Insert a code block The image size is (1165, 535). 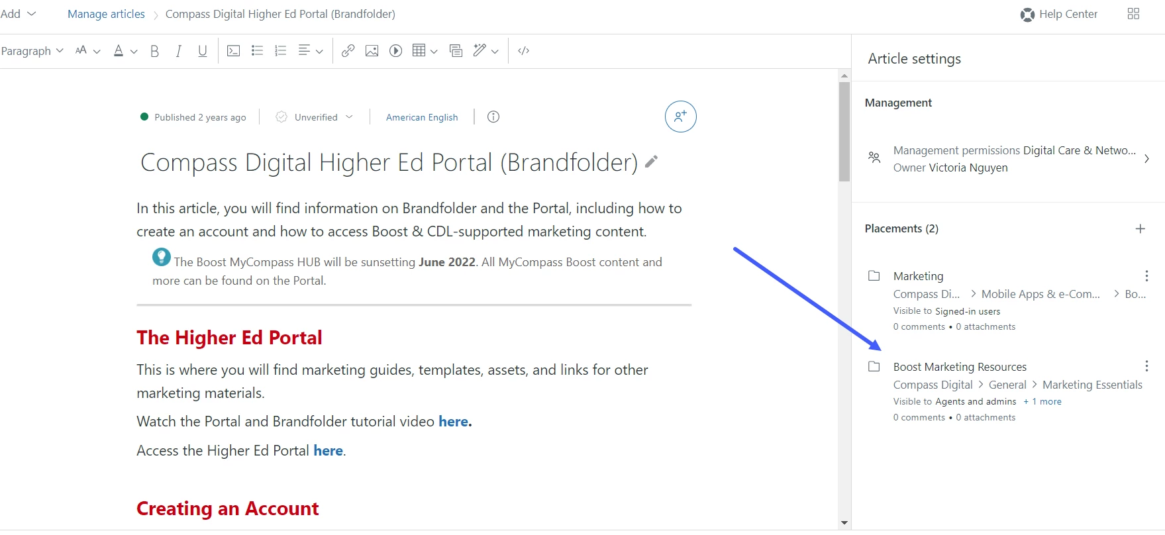click(x=233, y=51)
